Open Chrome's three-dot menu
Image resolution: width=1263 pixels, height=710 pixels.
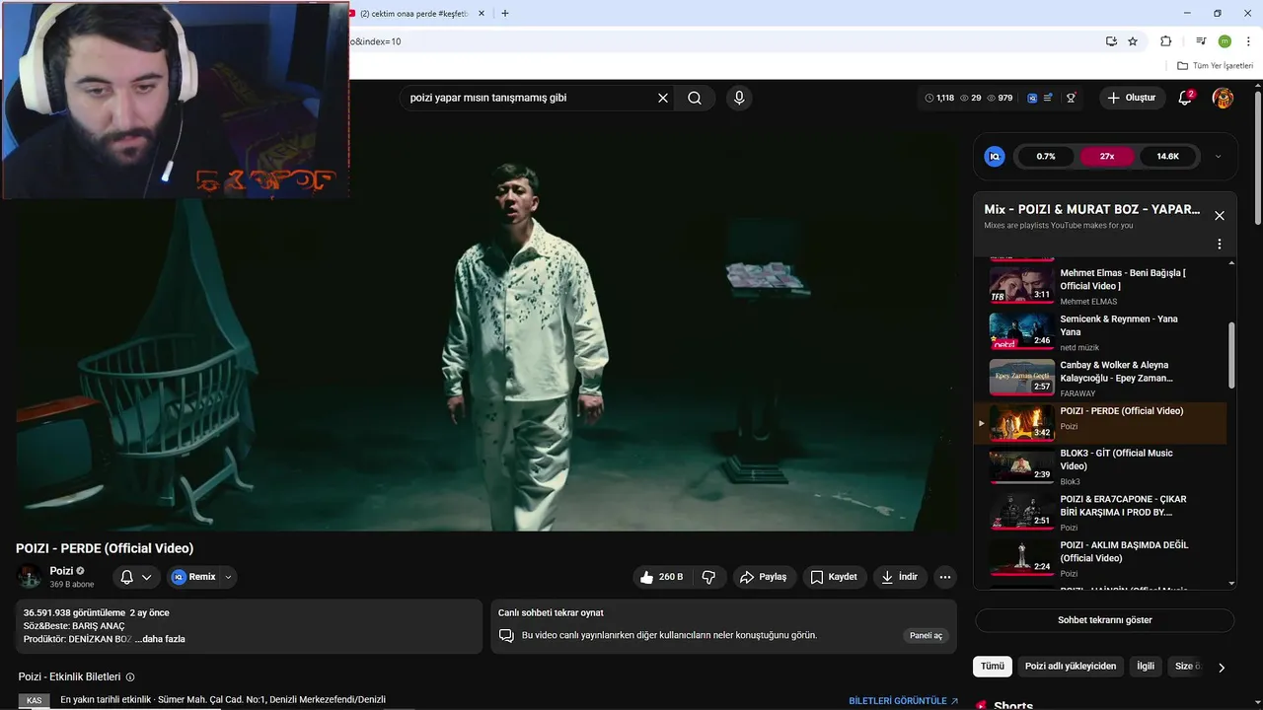pyautogui.click(x=1248, y=41)
